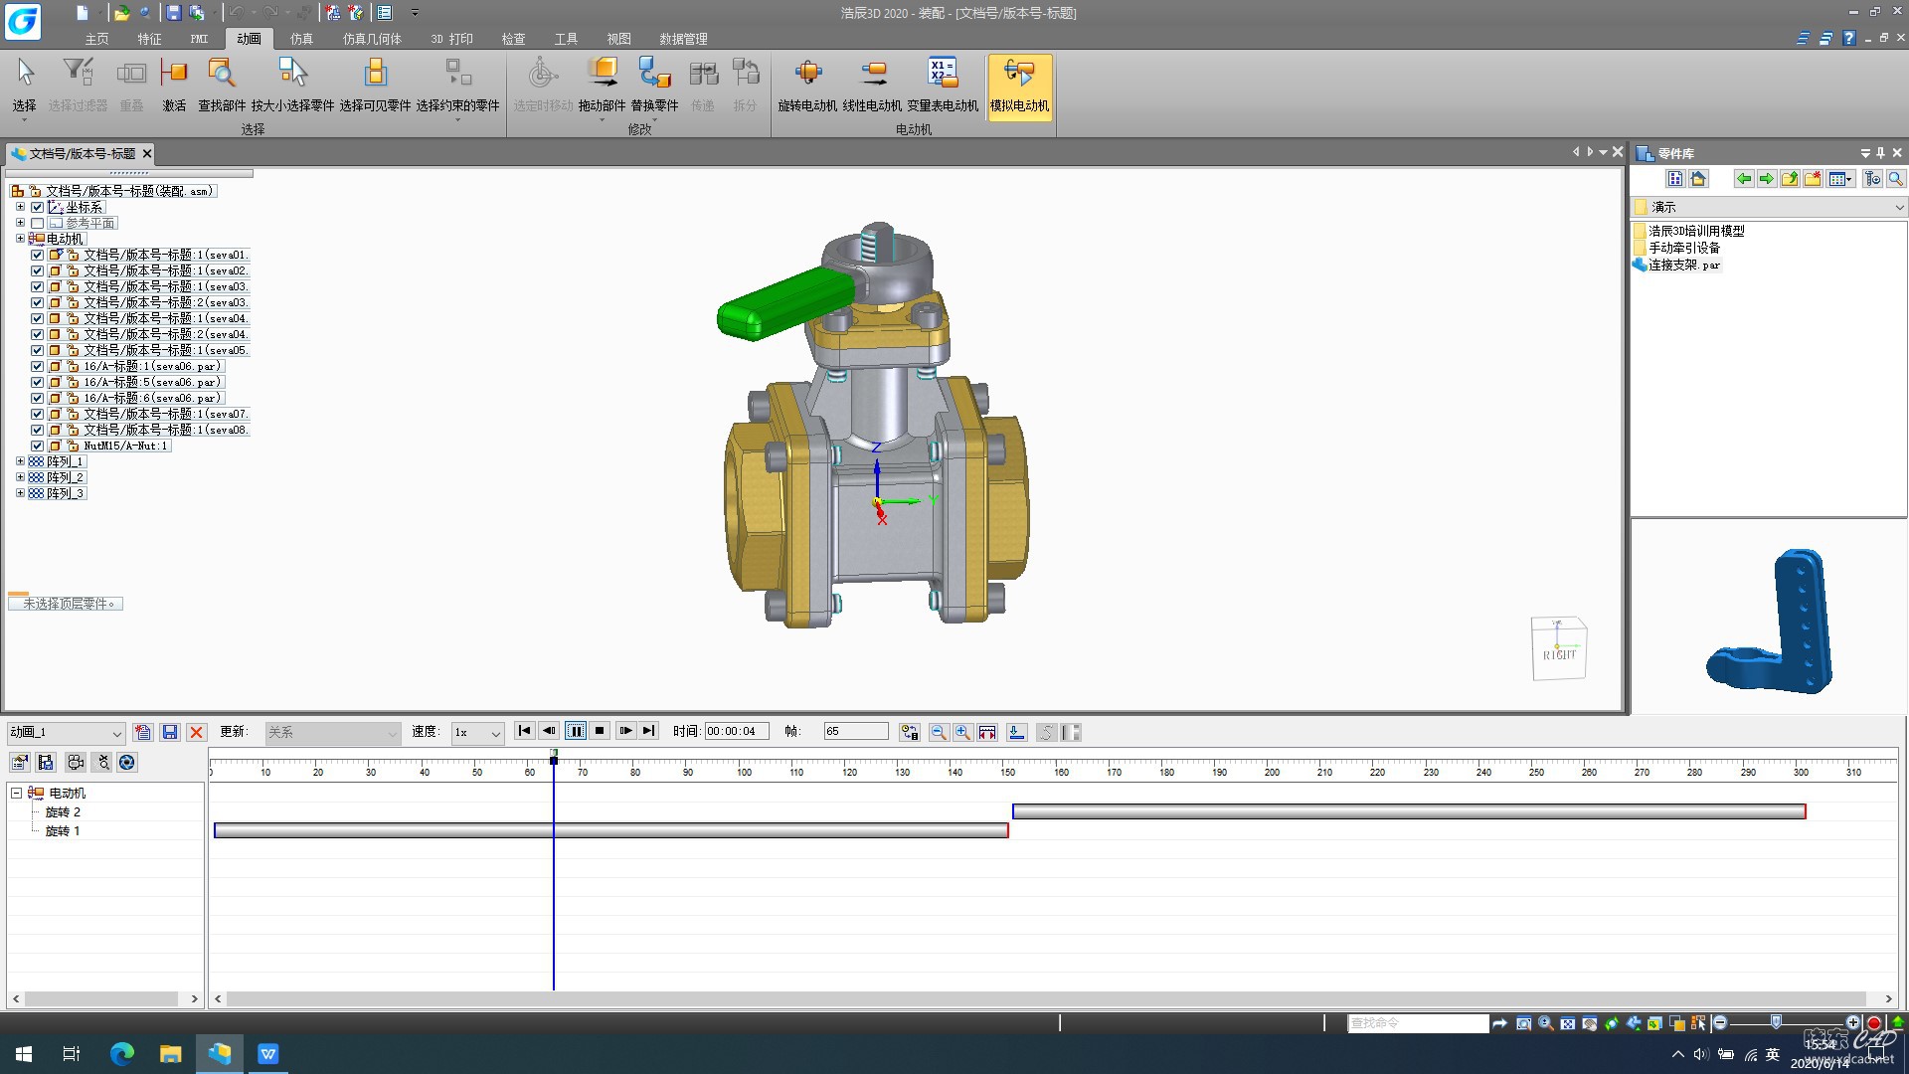Open the view mode dropdown in 零件库 toolbar

[1840, 179]
